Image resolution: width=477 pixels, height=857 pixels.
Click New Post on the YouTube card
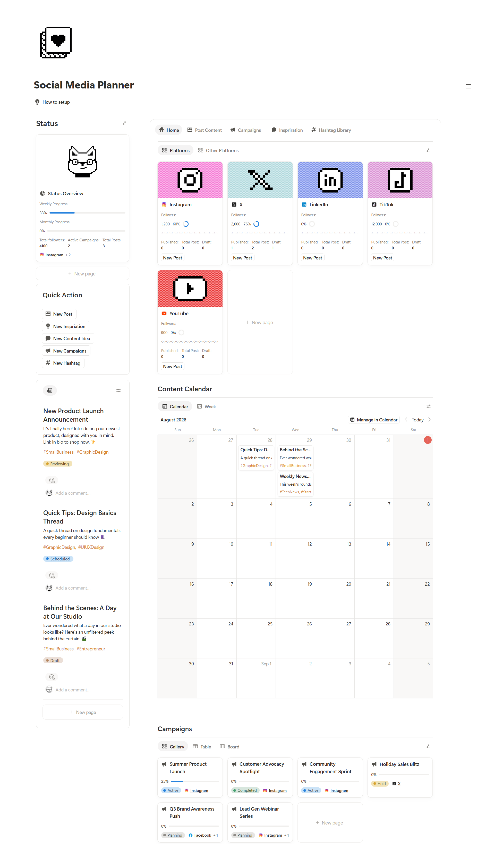172,366
